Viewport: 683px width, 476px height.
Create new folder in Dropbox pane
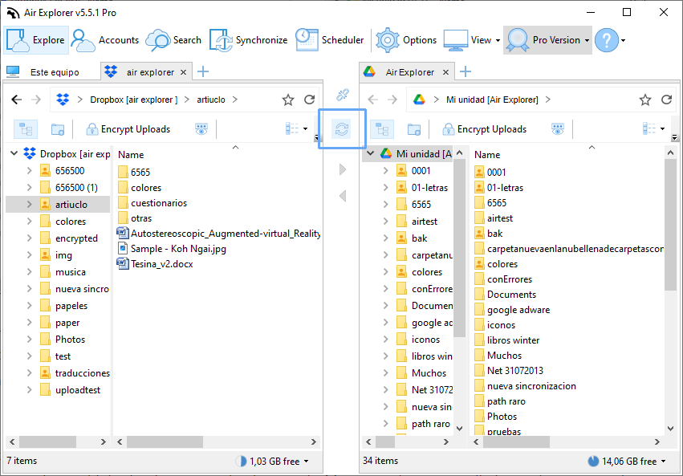point(58,129)
